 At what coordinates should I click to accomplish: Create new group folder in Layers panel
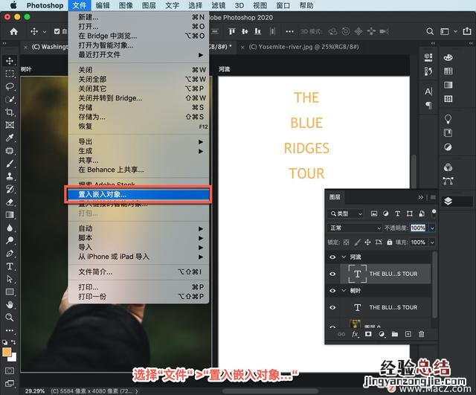395,334
